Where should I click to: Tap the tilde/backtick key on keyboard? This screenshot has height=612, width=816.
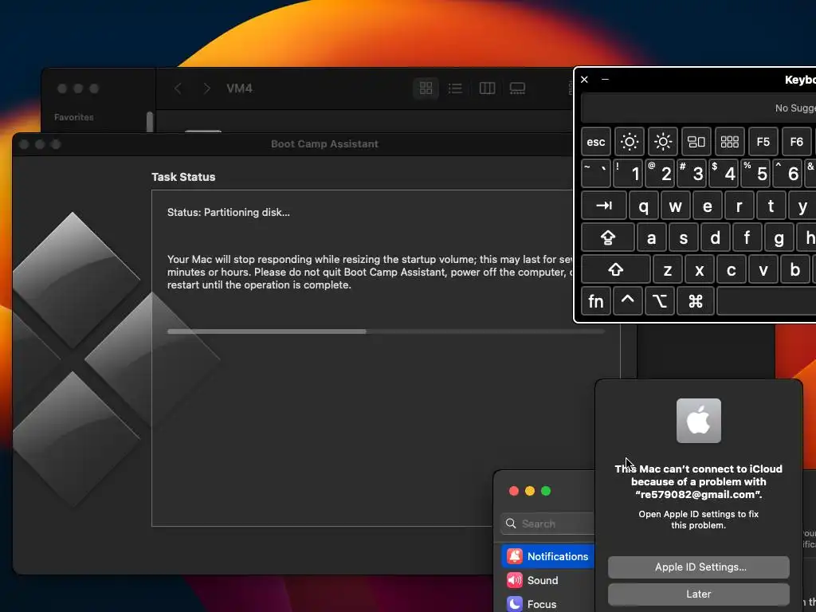click(596, 173)
